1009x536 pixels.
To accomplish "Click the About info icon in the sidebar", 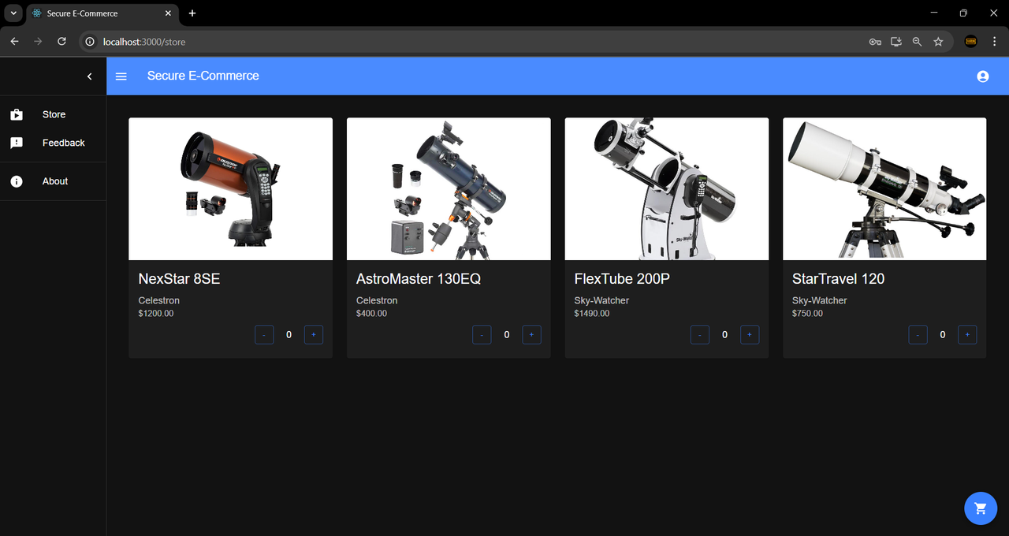I will [x=17, y=181].
